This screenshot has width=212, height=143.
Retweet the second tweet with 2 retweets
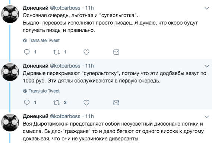click(x=57, y=103)
